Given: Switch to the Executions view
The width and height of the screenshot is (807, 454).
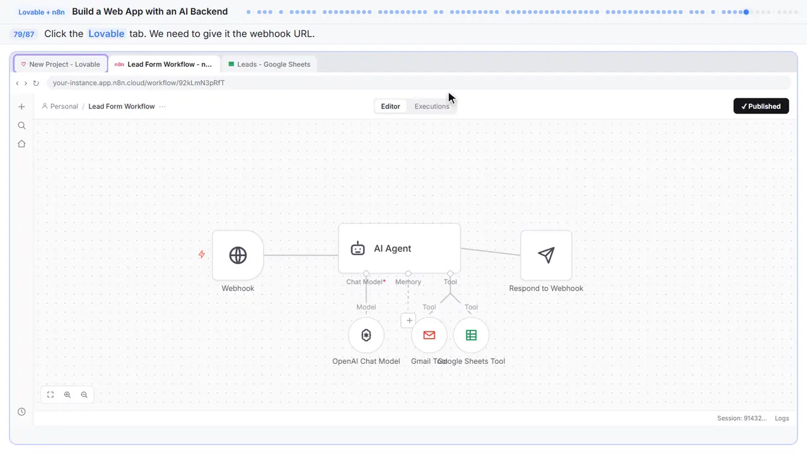Looking at the screenshot, I should pos(432,107).
